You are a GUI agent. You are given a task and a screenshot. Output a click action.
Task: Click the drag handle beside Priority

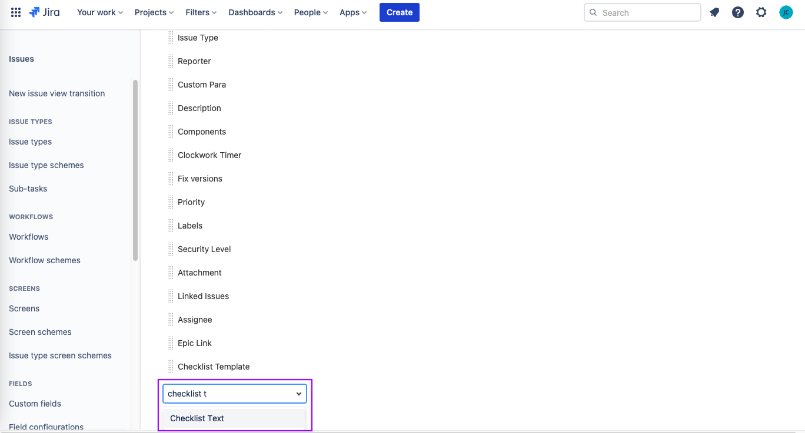coord(170,202)
